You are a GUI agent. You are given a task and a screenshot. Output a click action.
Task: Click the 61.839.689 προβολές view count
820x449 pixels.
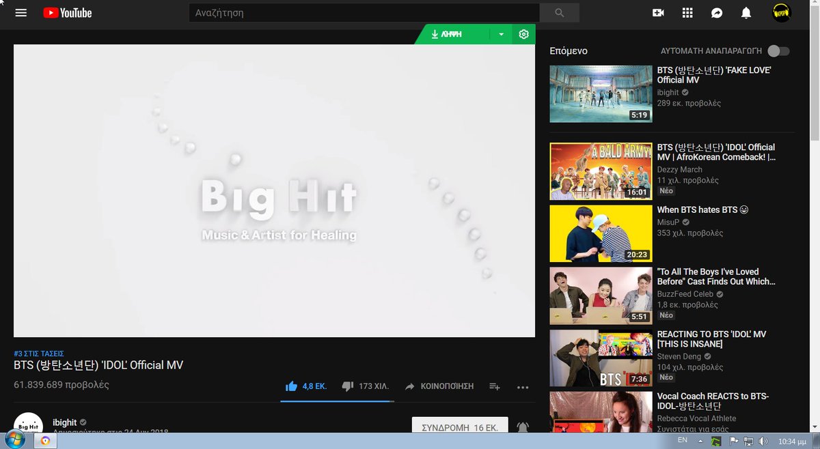click(x=61, y=385)
